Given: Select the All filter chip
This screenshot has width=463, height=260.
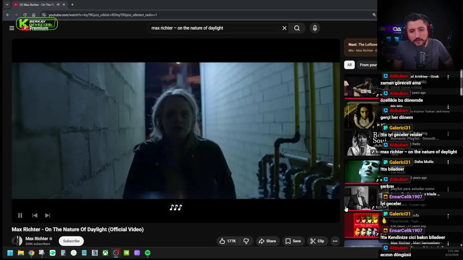Looking at the screenshot, I should coord(349,65).
